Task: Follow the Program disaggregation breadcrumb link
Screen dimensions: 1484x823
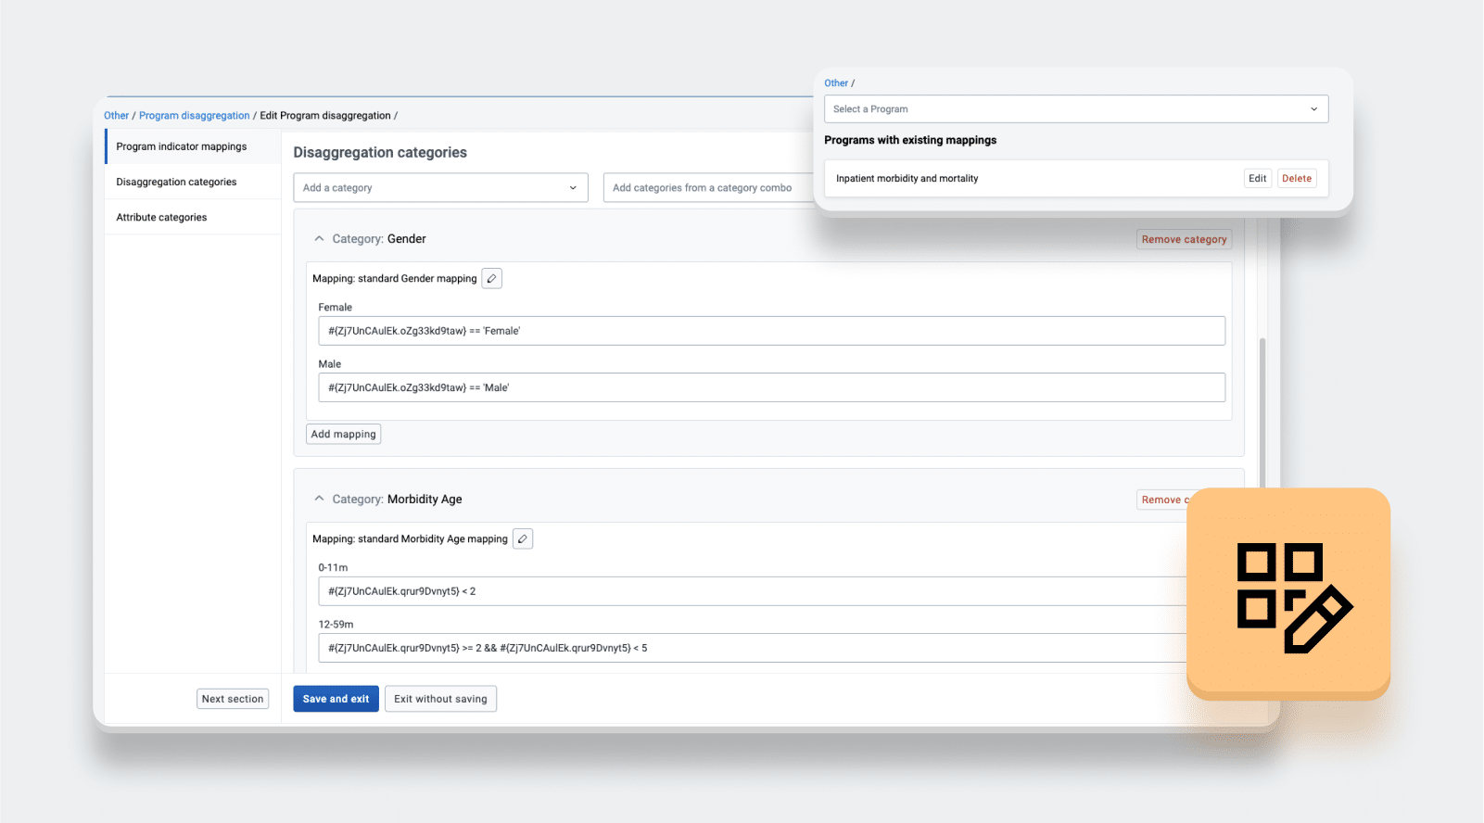Action: point(194,116)
